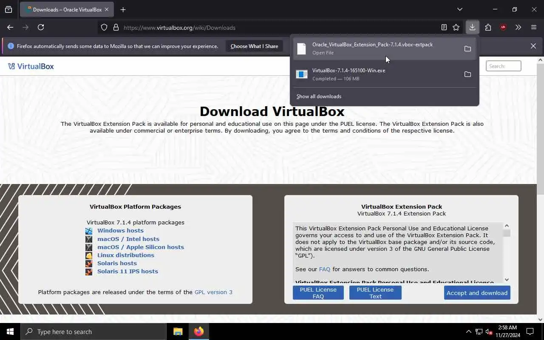
Task: Show Extension Pack file in folder
Action: click(x=467, y=48)
